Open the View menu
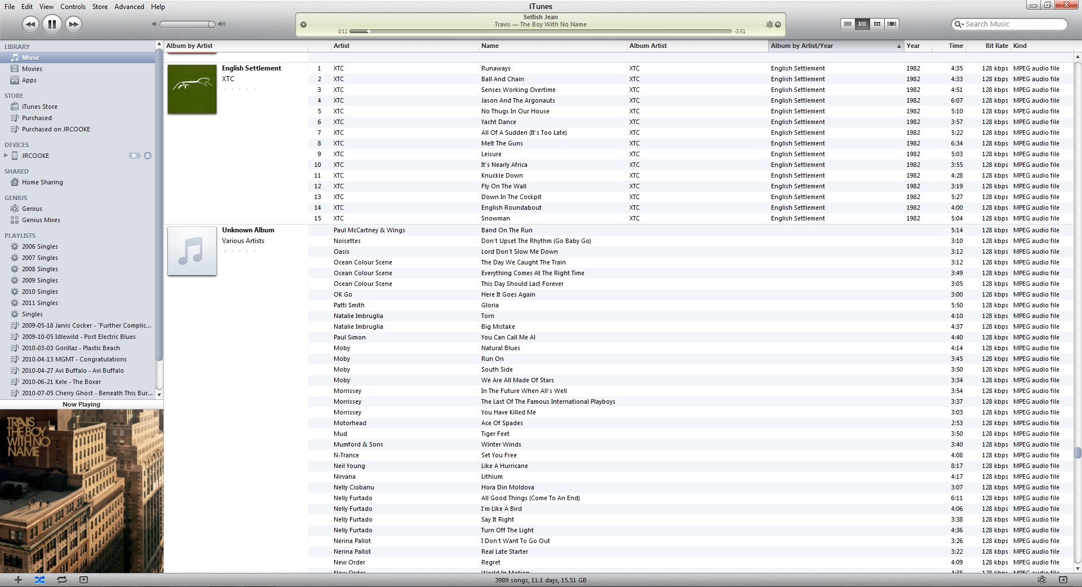This screenshot has width=1082, height=587. (x=47, y=6)
